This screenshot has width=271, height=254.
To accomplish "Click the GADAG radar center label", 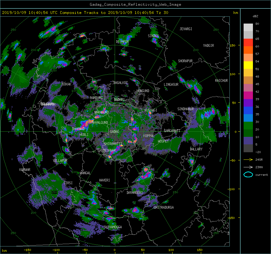I will 115,132.
